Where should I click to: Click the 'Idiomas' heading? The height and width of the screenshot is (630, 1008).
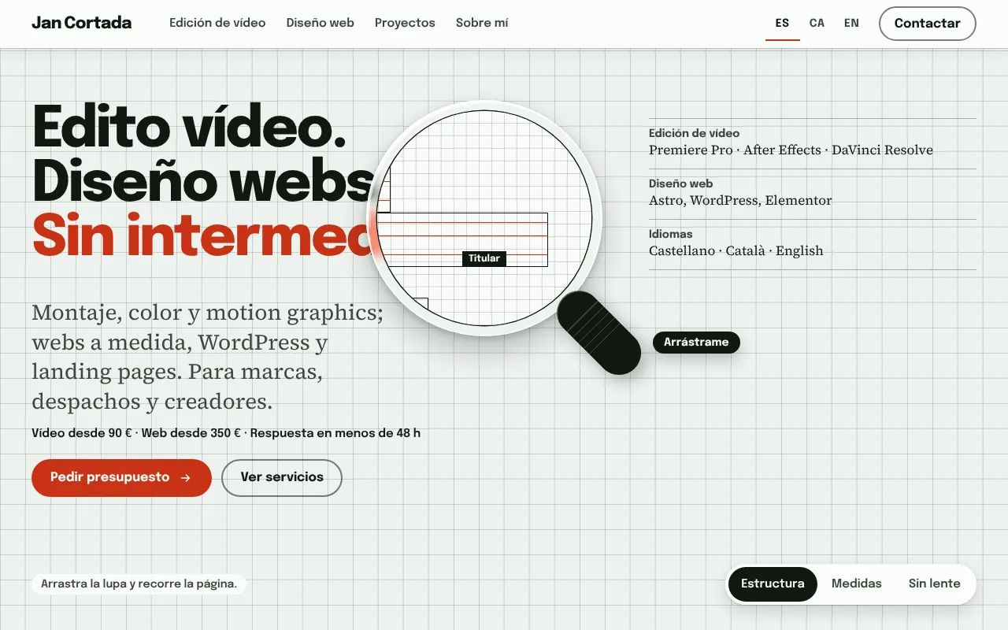pyautogui.click(x=670, y=234)
